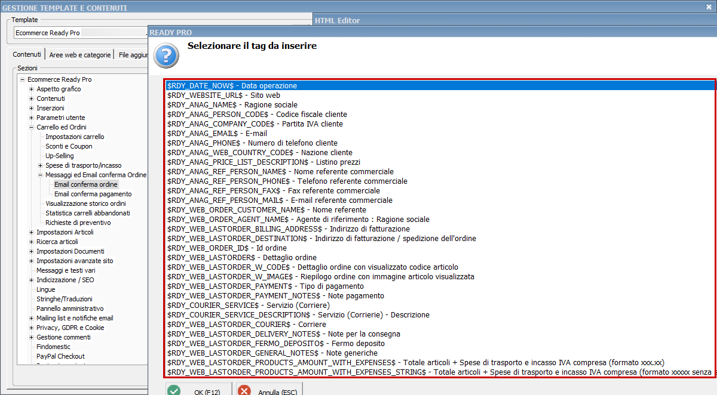Select Stringhe/Traduzioni tree item
The width and height of the screenshot is (717, 395).
click(x=65, y=299)
